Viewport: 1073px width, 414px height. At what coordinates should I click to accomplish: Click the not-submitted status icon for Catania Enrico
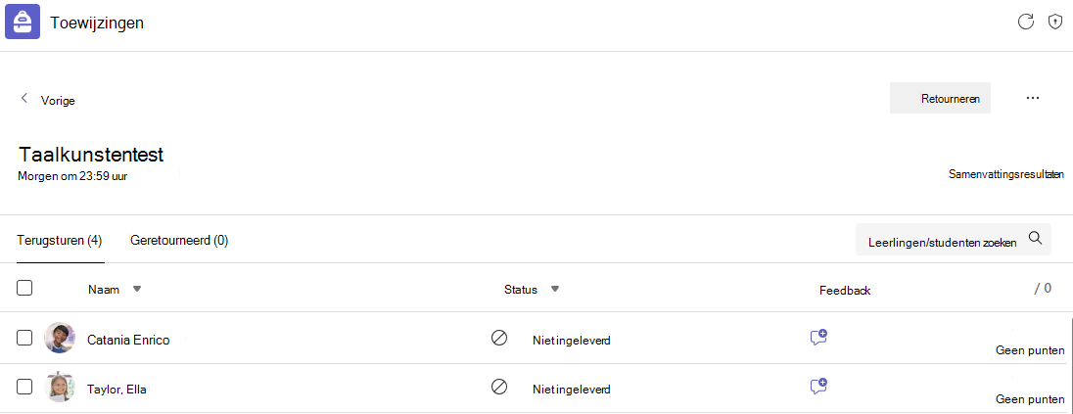coord(499,338)
